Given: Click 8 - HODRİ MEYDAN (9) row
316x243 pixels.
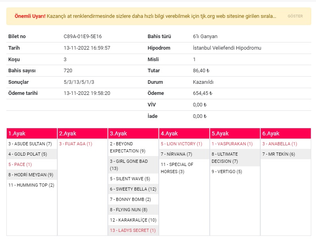Looking at the screenshot, I should [x=32, y=175].
